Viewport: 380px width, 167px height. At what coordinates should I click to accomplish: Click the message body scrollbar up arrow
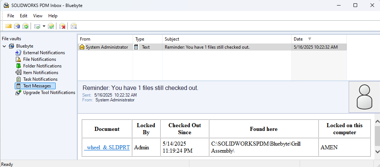[x=377, y=122]
